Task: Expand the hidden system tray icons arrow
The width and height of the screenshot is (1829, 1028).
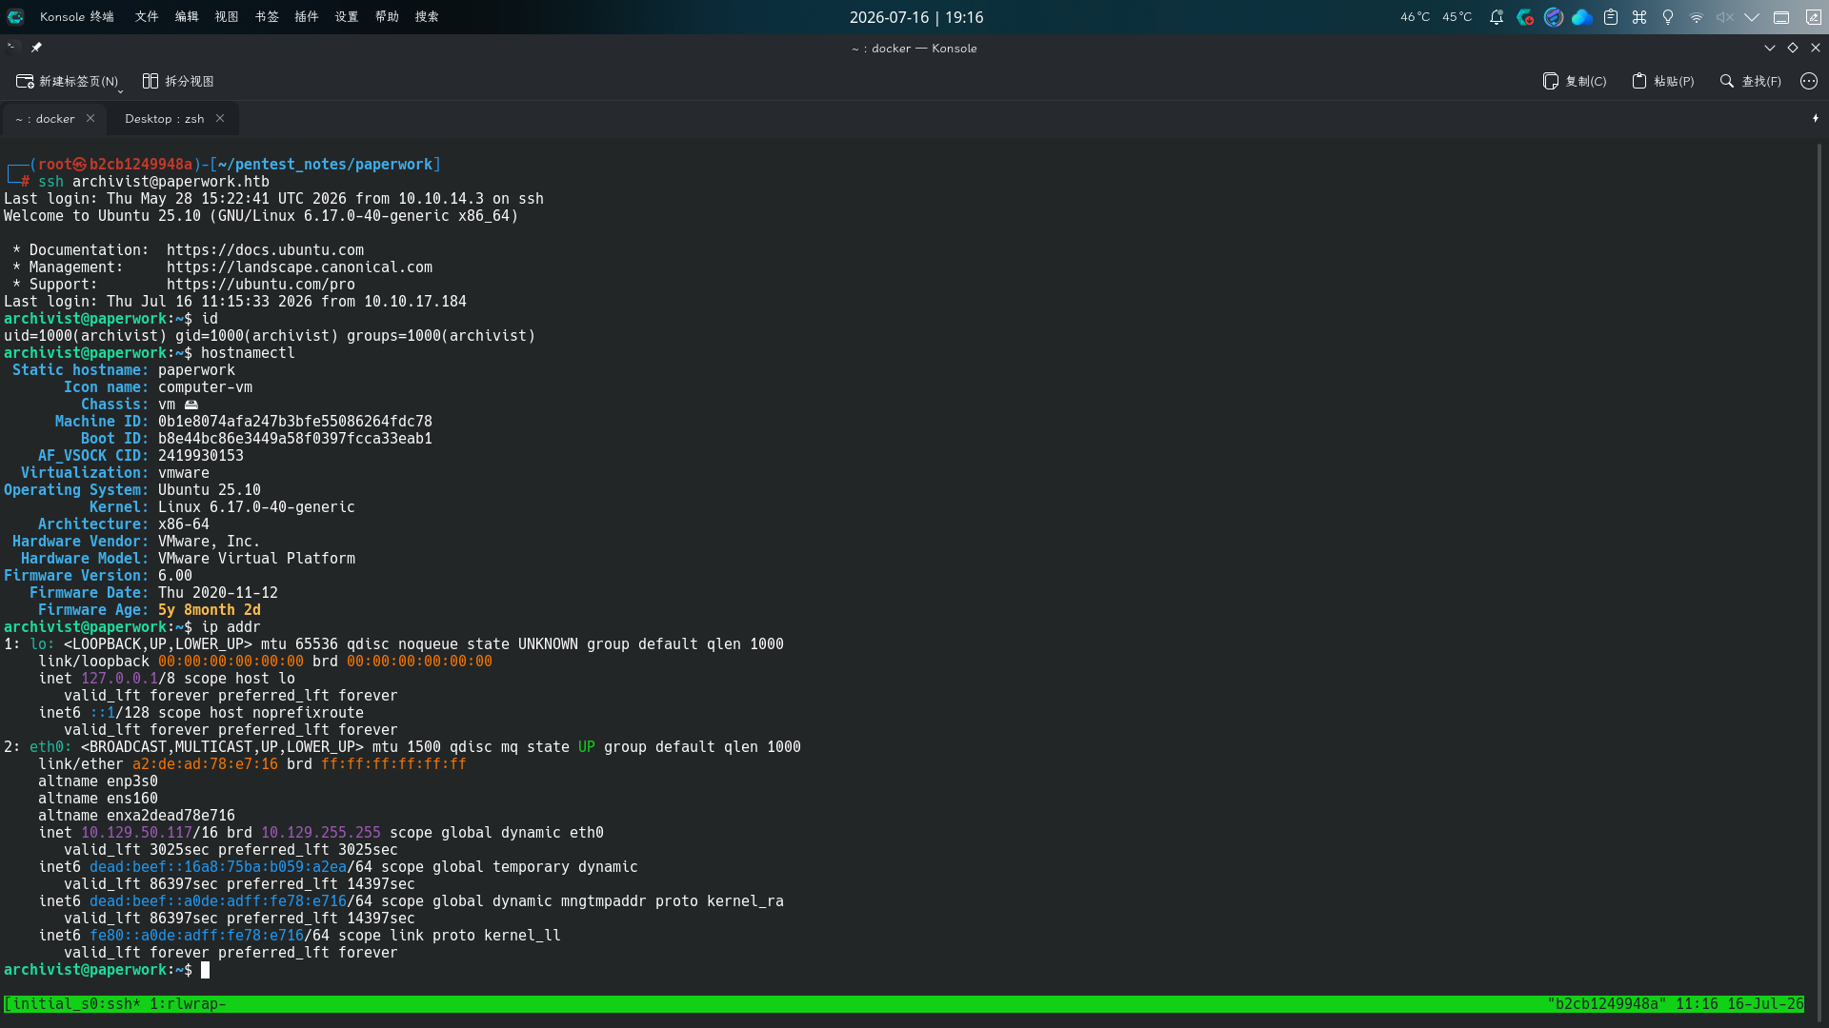Action: pos(1752,17)
